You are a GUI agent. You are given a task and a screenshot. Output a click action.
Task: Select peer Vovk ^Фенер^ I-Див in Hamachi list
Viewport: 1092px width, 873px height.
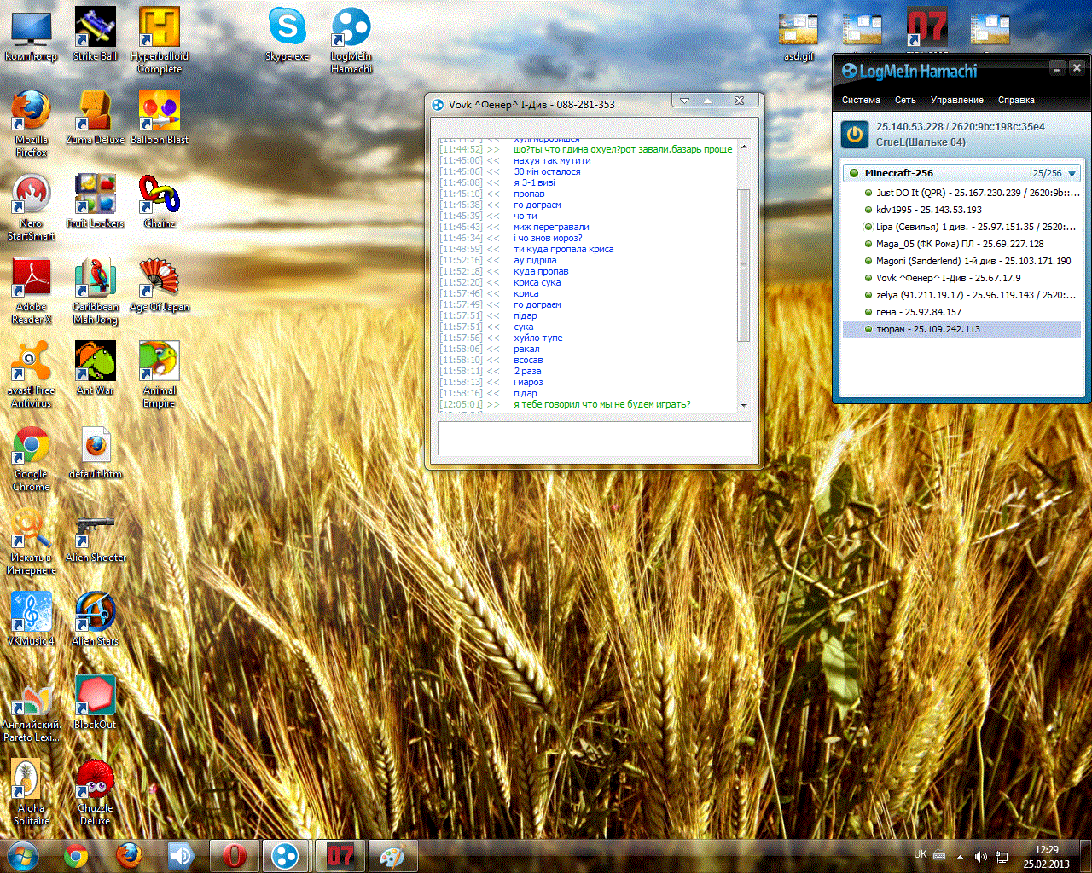[x=961, y=278]
